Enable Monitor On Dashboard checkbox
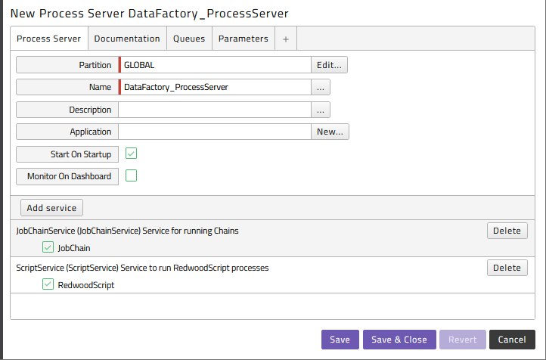 click(x=132, y=175)
